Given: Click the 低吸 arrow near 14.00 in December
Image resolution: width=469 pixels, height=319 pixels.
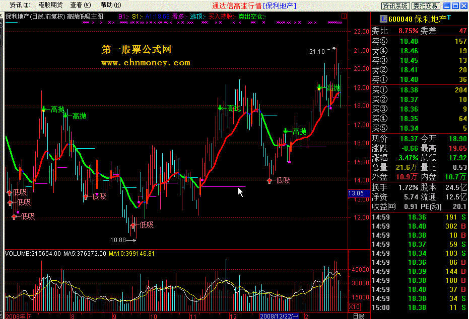Looking at the screenshot, I should point(270,180).
